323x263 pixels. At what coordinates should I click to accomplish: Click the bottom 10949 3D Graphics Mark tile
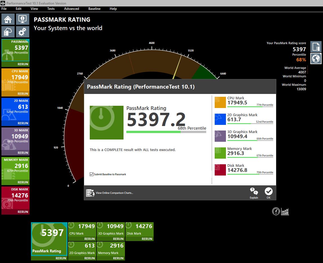(x=111, y=230)
